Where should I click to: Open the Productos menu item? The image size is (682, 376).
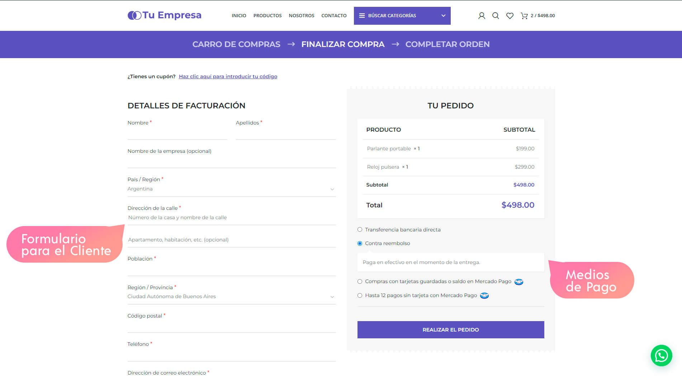[267, 16]
